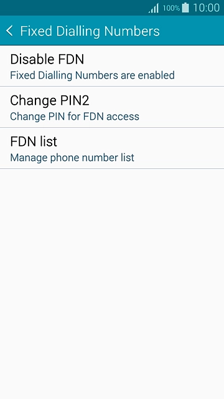Open the Change PIN2 option
The image size is (224, 399).
112,107
